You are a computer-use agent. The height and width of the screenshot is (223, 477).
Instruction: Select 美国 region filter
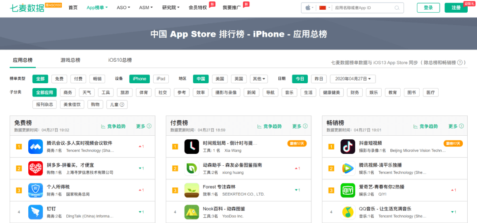coord(220,79)
